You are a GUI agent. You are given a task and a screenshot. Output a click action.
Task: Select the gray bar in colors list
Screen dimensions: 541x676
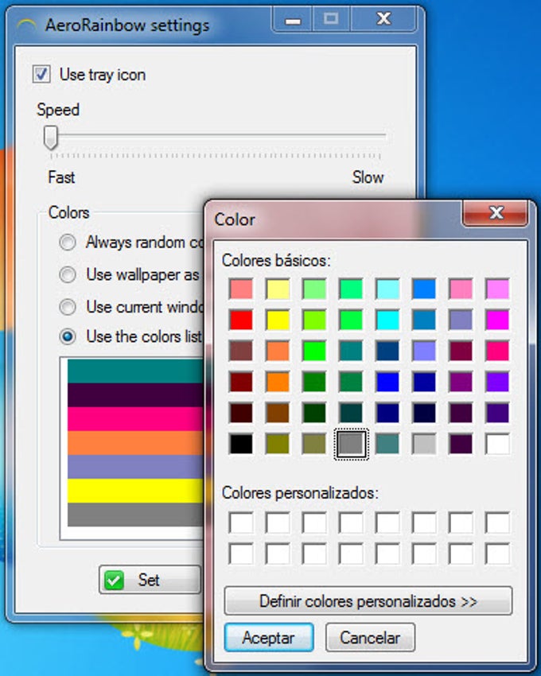(x=135, y=515)
